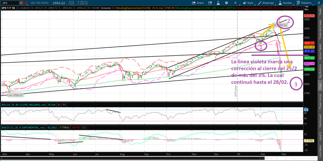
Task: Expand the SPX symbol dropdown arrow
Action: coord(21,3)
